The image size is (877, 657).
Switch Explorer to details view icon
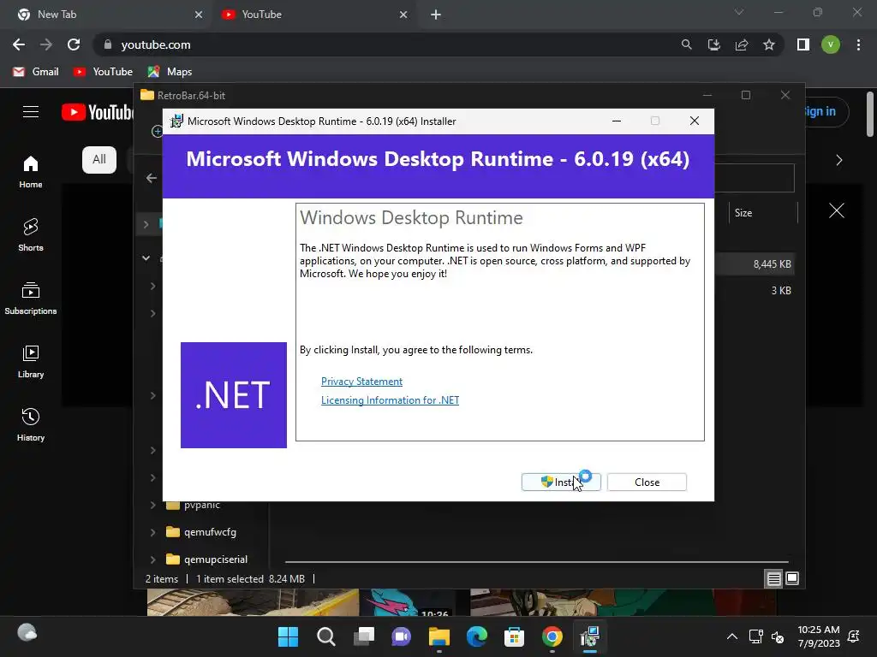pos(773,579)
